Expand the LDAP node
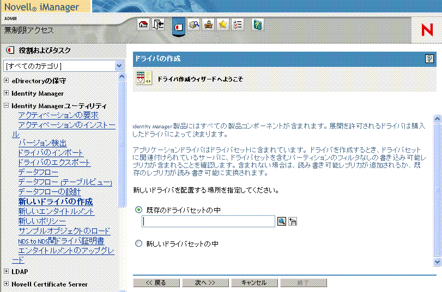Image resolution: width=442 pixels, height=292 pixels. [x=6, y=271]
